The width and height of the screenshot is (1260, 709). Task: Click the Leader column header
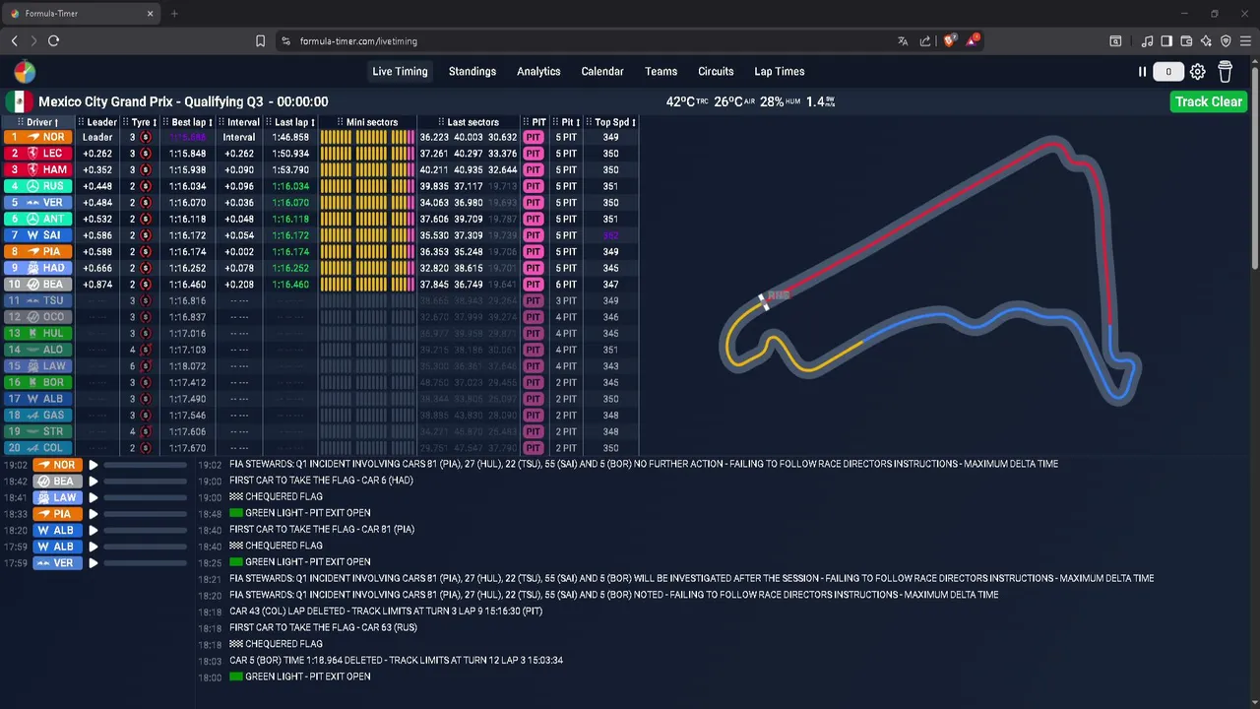click(x=97, y=122)
